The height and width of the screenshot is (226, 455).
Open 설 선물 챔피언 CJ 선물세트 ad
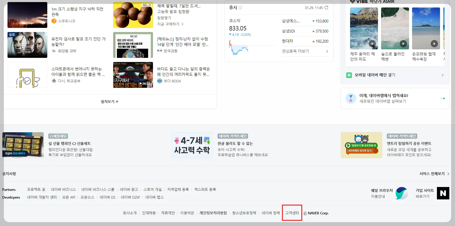point(70,143)
